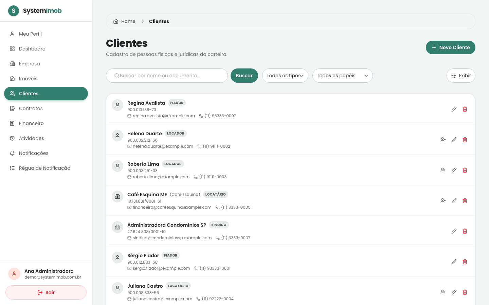Delete Café Esquina ME using trash icon
Viewport: 489px width, 305px height.
coord(465,201)
